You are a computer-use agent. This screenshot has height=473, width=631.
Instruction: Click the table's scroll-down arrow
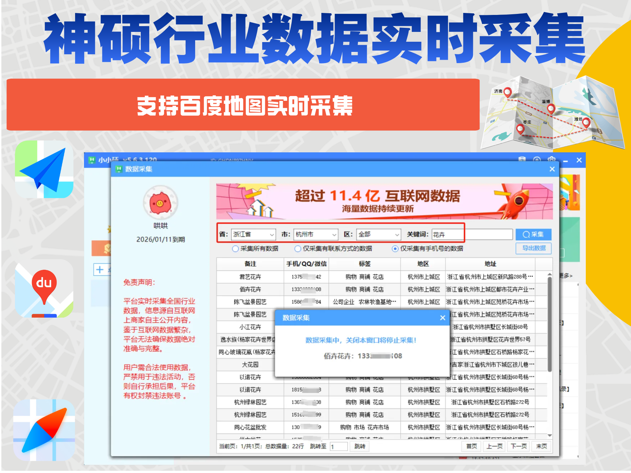549,435
